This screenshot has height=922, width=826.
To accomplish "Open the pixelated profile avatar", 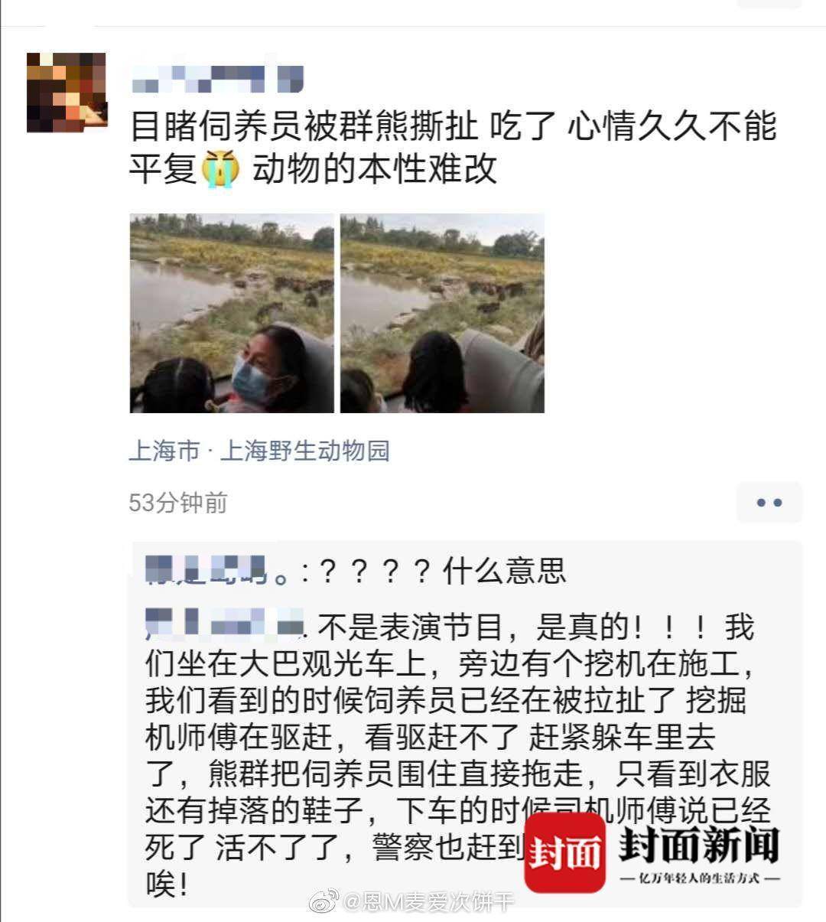I will (67, 93).
